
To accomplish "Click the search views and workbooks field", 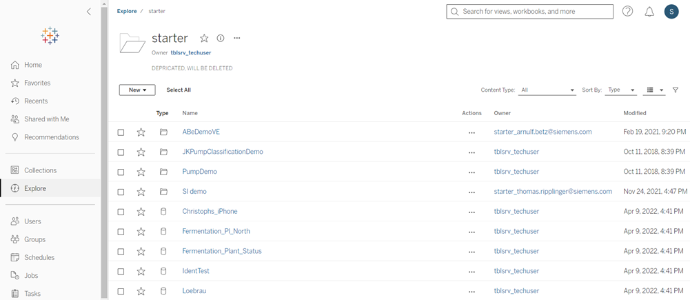I will click(530, 12).
